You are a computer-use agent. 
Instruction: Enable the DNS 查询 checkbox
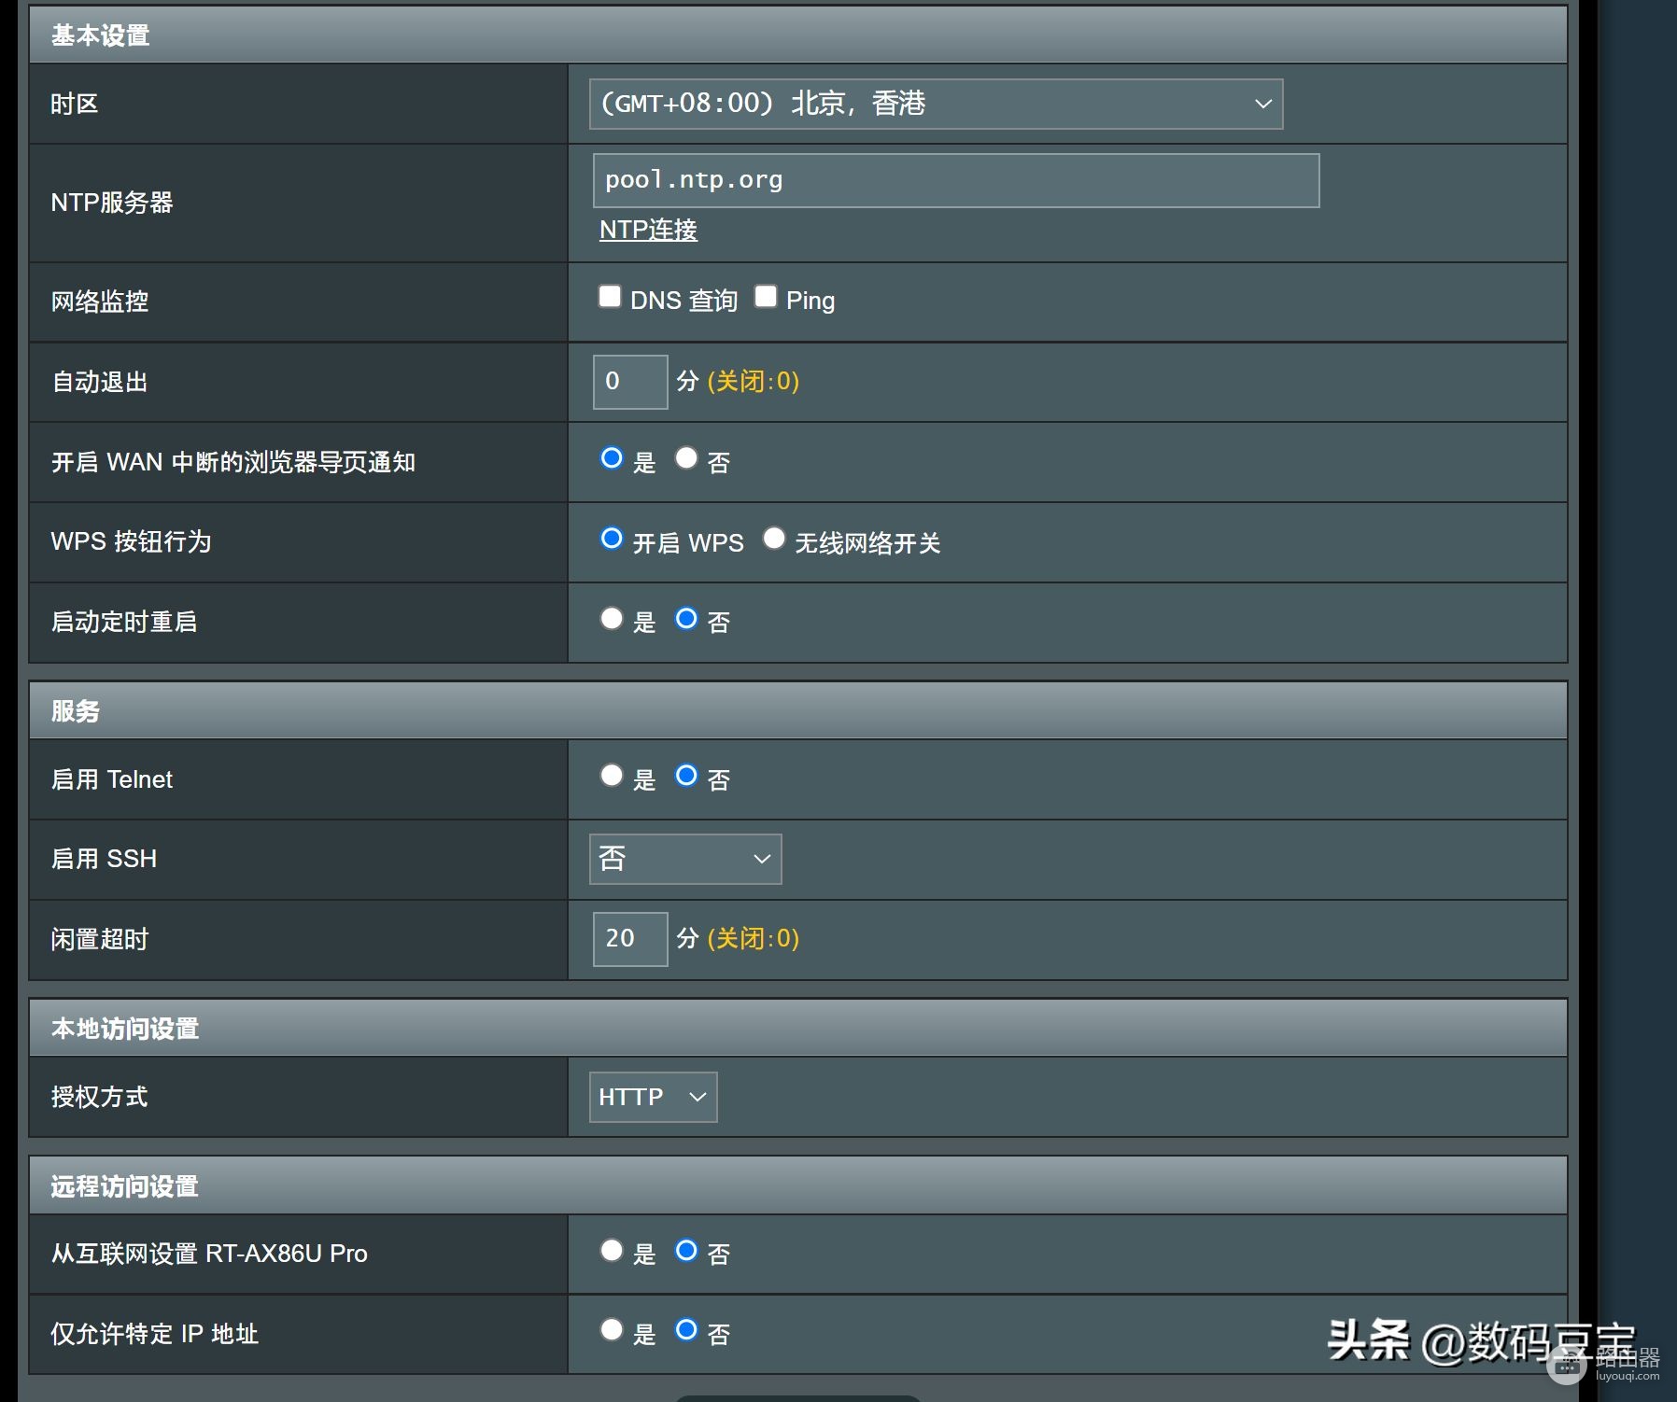click(610, 297)
